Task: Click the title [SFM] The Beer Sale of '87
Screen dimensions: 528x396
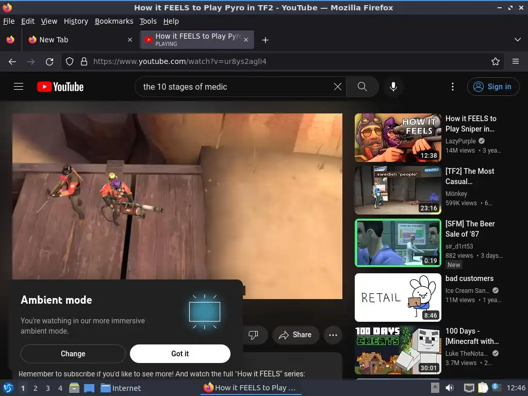Action: pos(470,228)
